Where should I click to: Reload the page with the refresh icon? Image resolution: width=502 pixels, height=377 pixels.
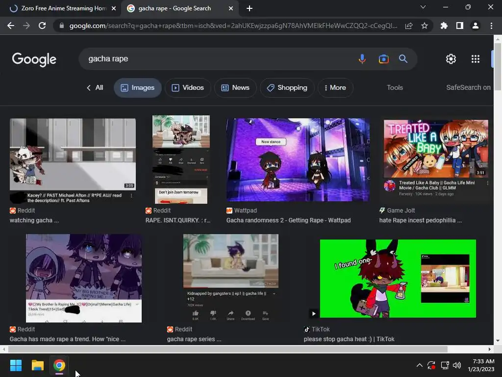coord(42,26)
